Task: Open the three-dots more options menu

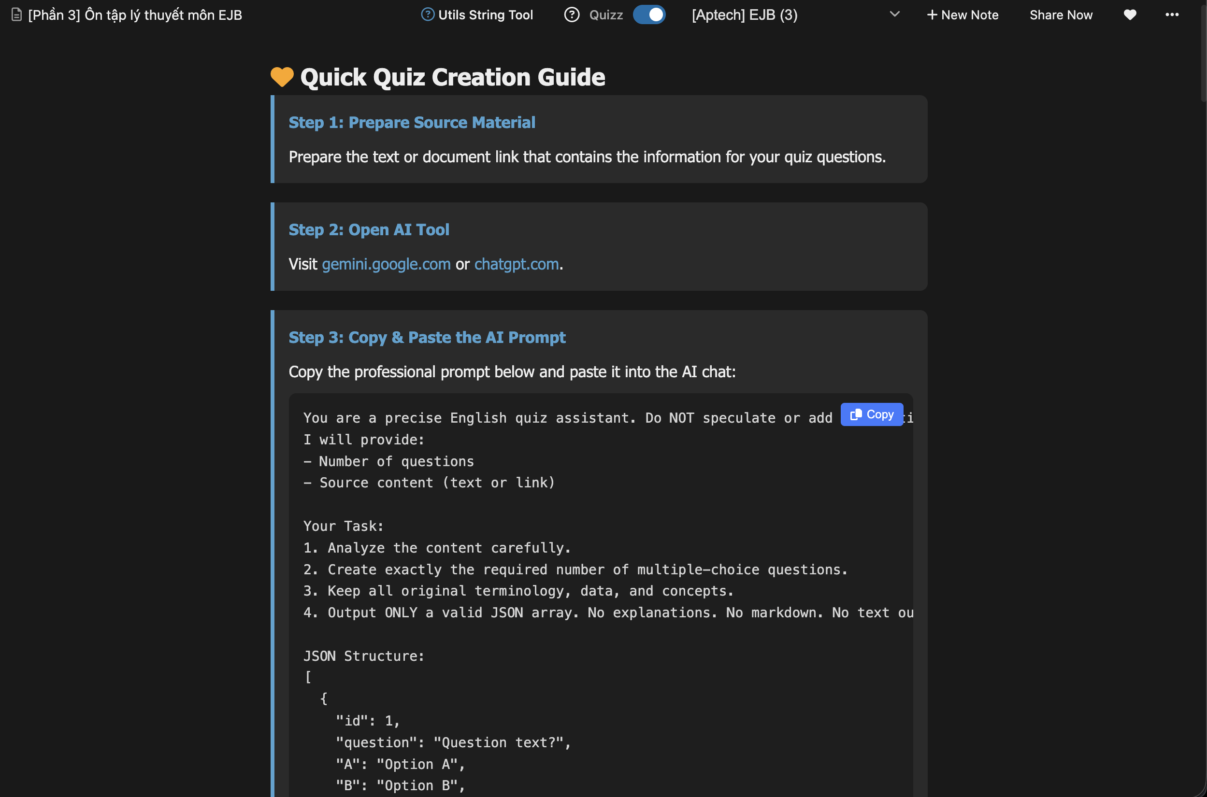Action: click(x=1172, y=15)
